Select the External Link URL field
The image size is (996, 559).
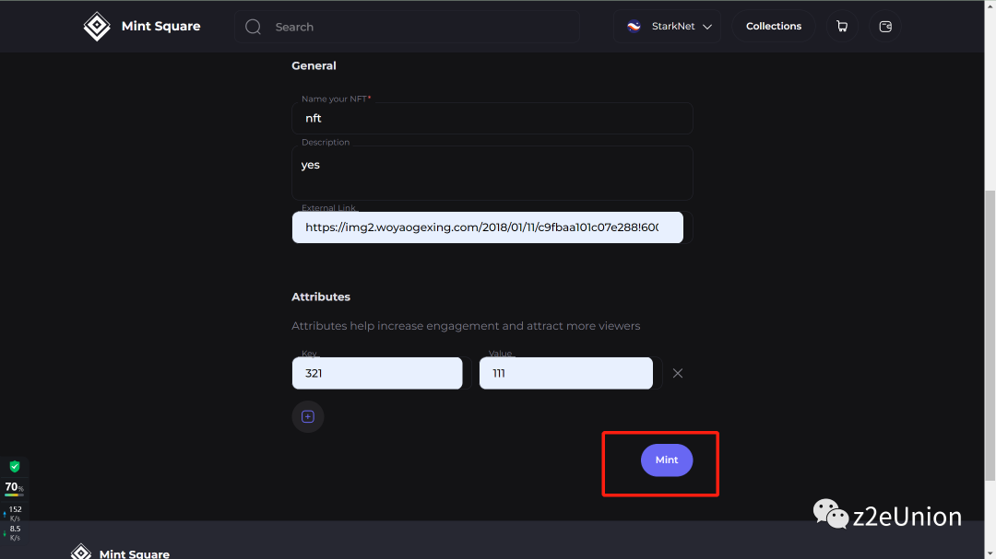[x=487, y=227]
